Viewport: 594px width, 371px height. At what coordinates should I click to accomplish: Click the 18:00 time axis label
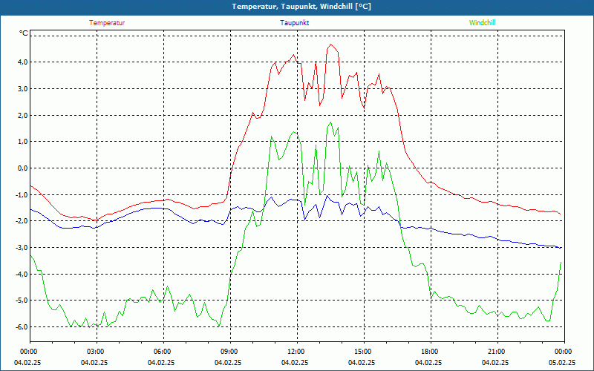click(x=431, y=352)
